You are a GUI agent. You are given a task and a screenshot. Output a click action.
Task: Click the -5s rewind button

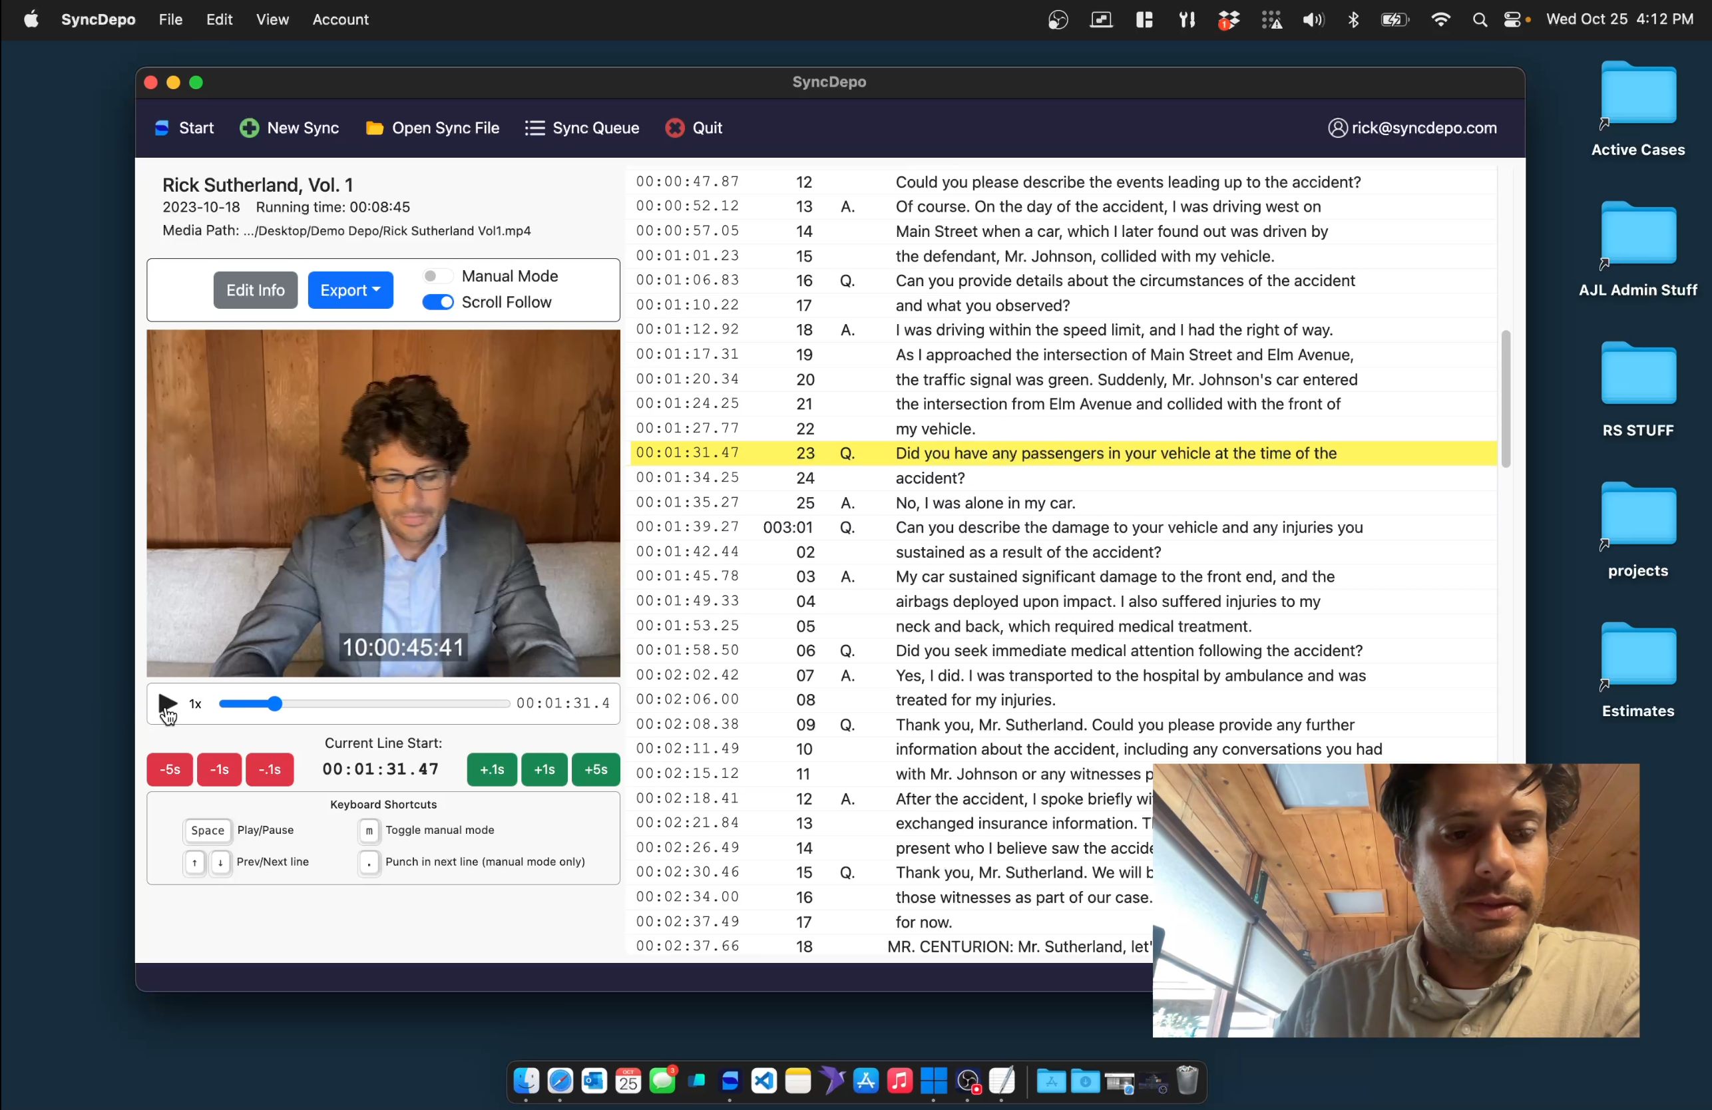[x=170, y=769]
